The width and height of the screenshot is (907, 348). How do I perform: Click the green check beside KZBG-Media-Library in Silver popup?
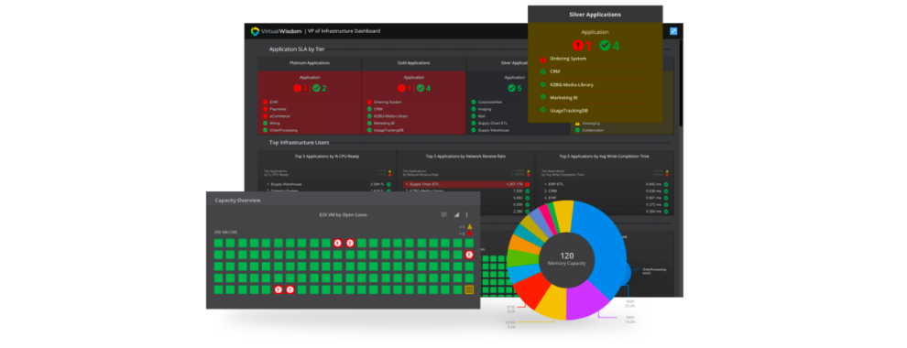[542, 84]
